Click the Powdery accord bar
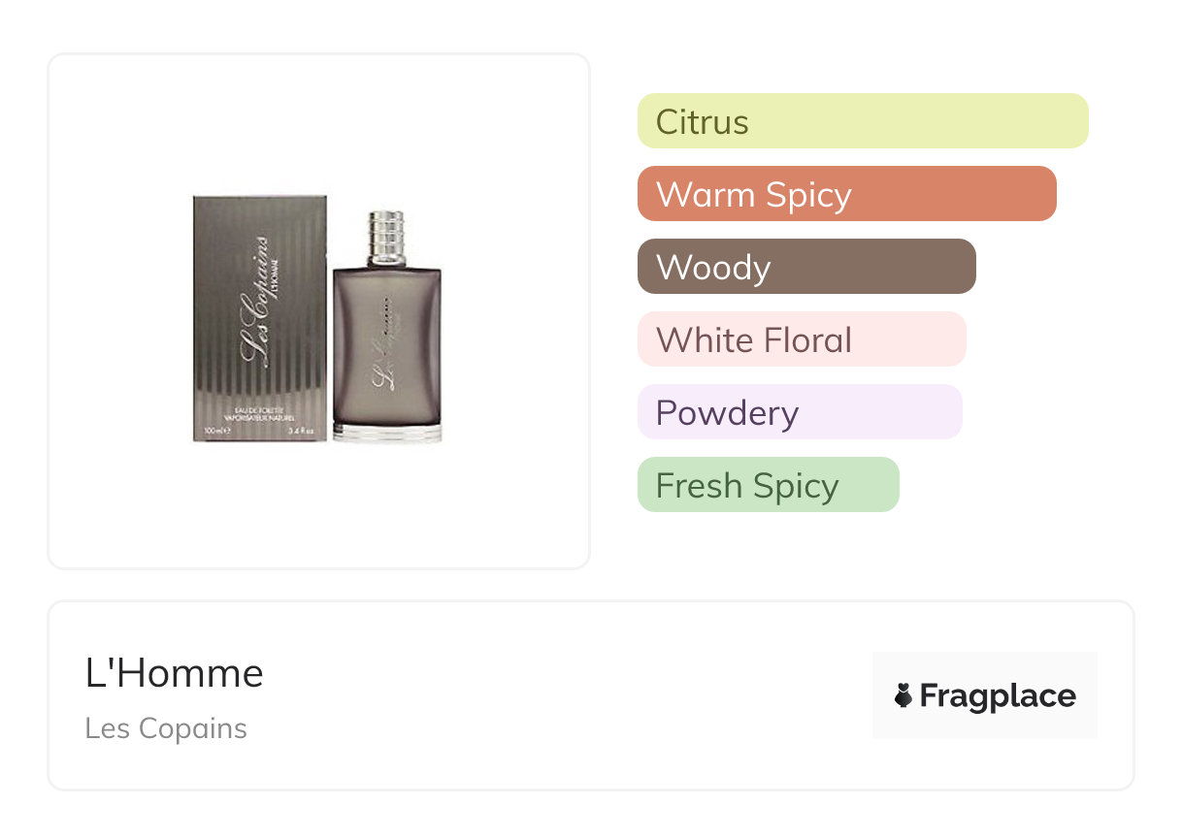 pyautogui.click(x=799, y=412)
